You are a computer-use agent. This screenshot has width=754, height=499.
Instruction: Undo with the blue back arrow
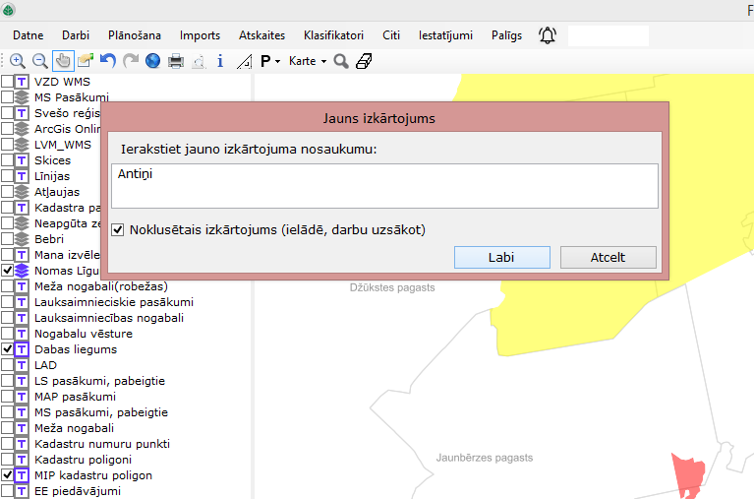108,61
